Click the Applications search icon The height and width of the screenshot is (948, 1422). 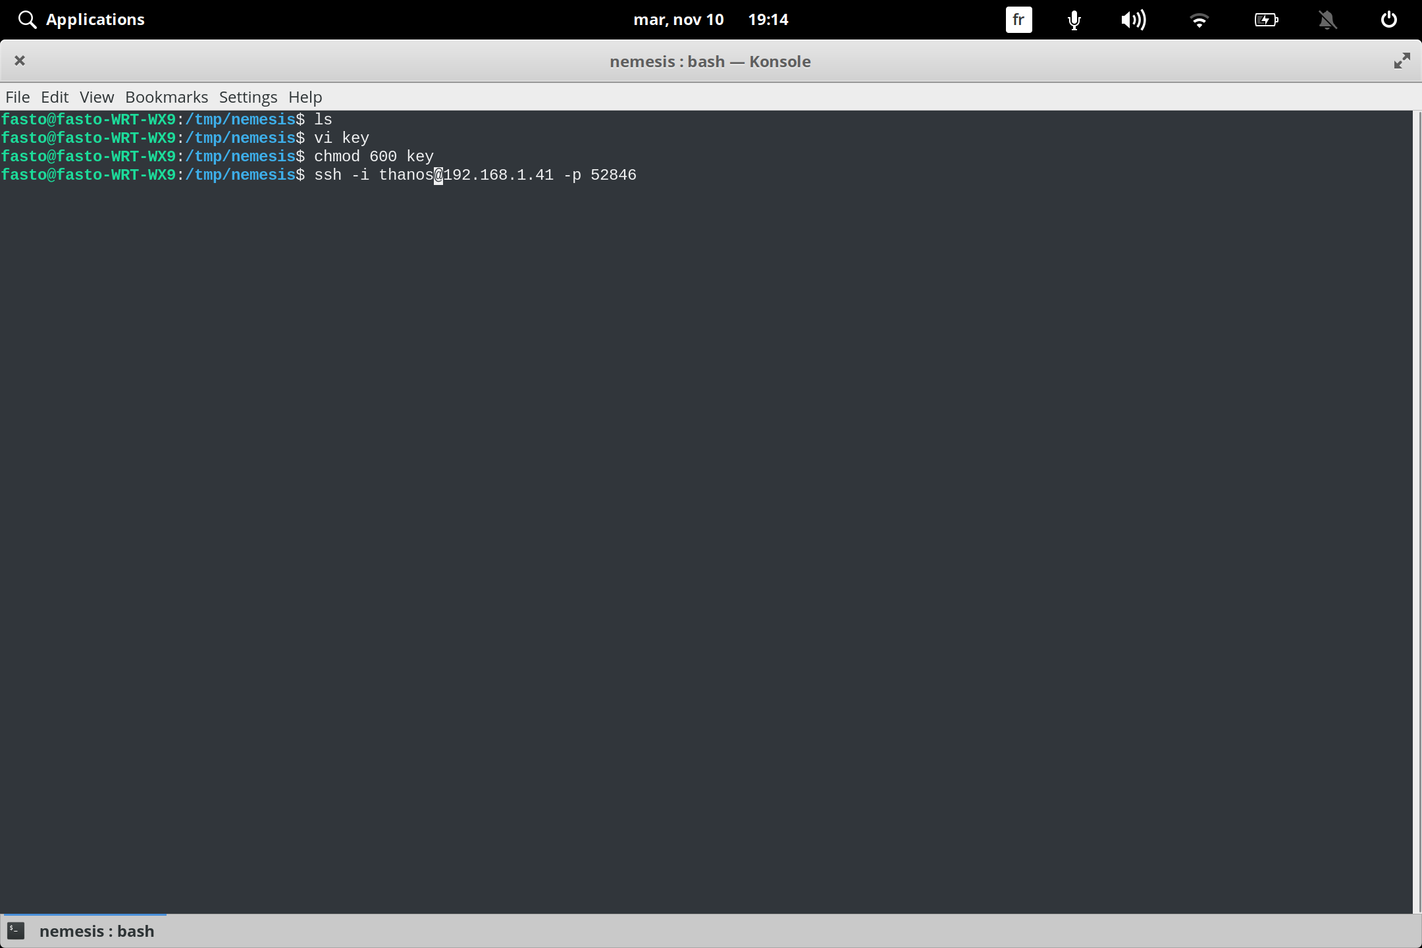tap(27, 19)
